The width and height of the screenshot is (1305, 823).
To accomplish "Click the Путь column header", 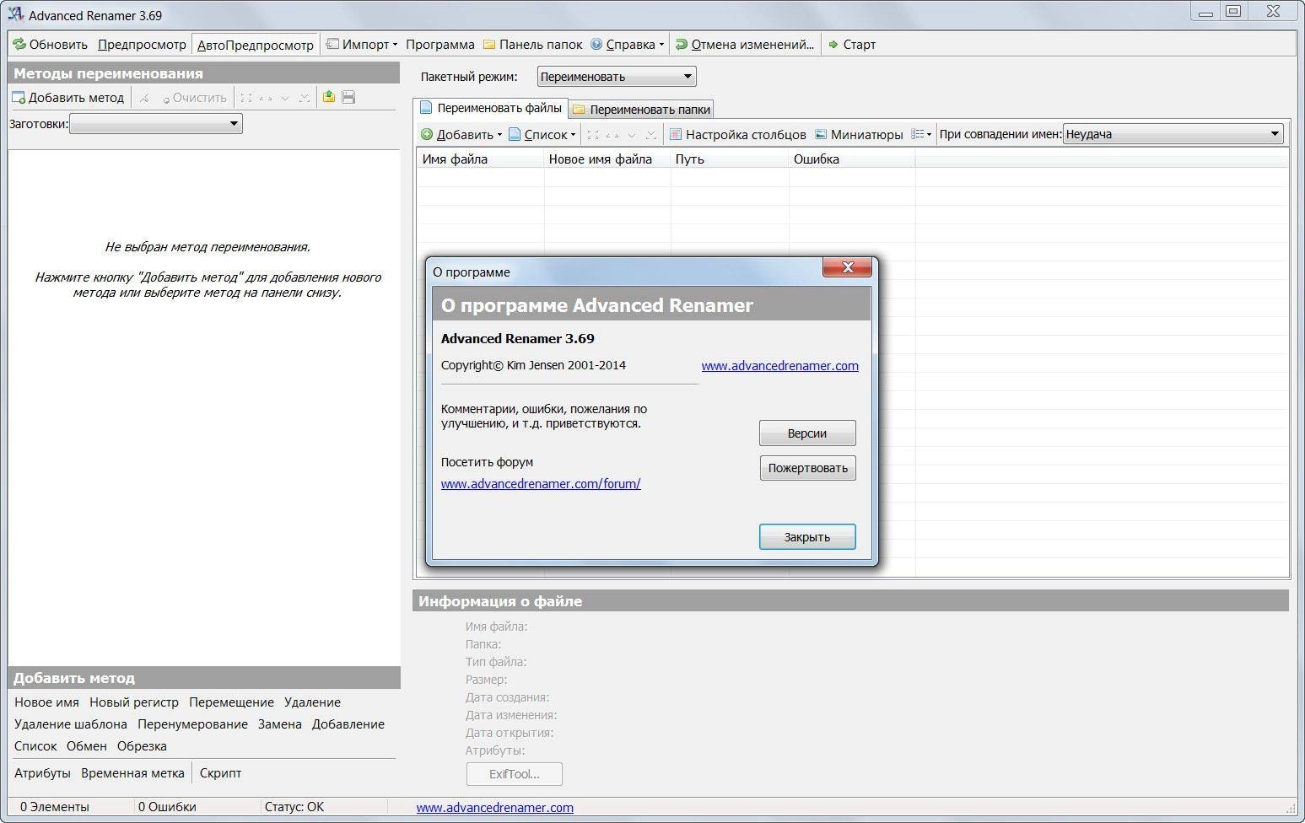I will pos(730,159).
